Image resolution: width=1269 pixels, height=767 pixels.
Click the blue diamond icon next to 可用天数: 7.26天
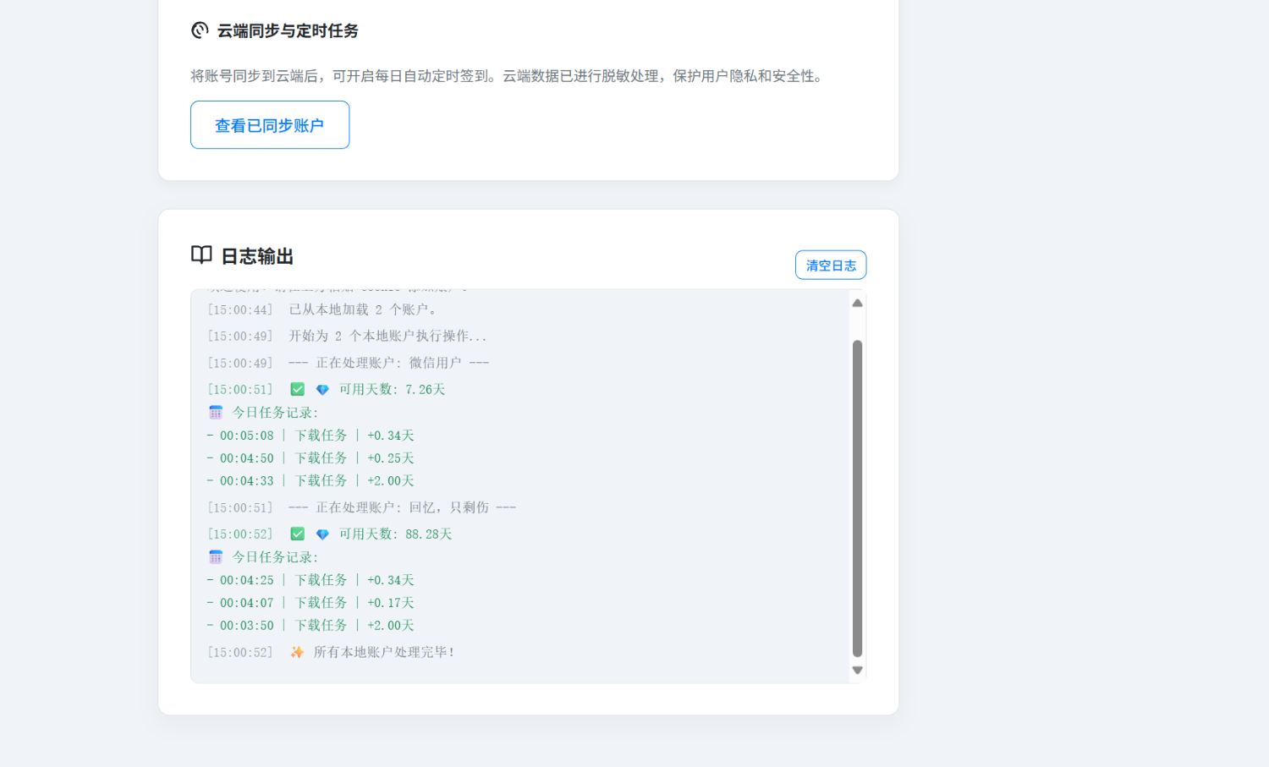click(321, 389)
